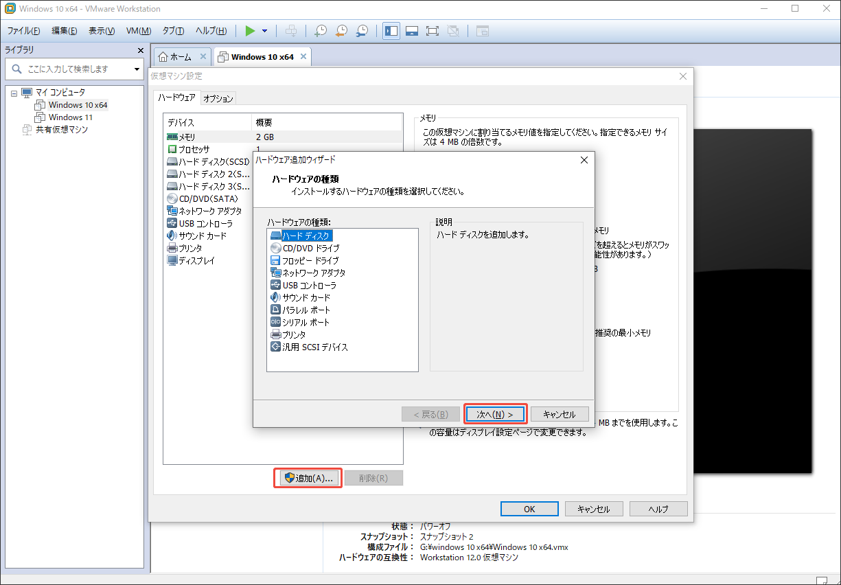841x585 pixels.
Task: Open the タブ(T) menu
Action: pyautogui.click(x=173, y=31)
